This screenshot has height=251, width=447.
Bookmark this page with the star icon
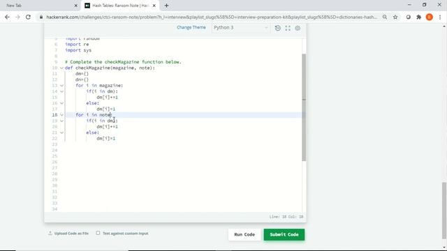pyautogui.click(x=395, y=17)
